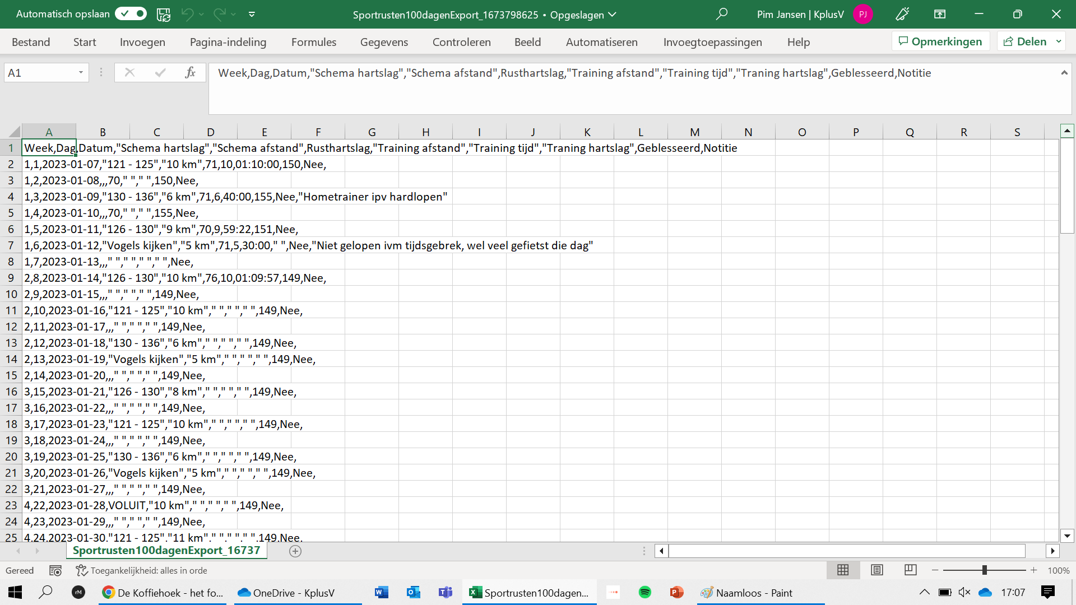
Task: Select the Sportrusten100dagenExport_16737 sheet tab
Action: 166,551
